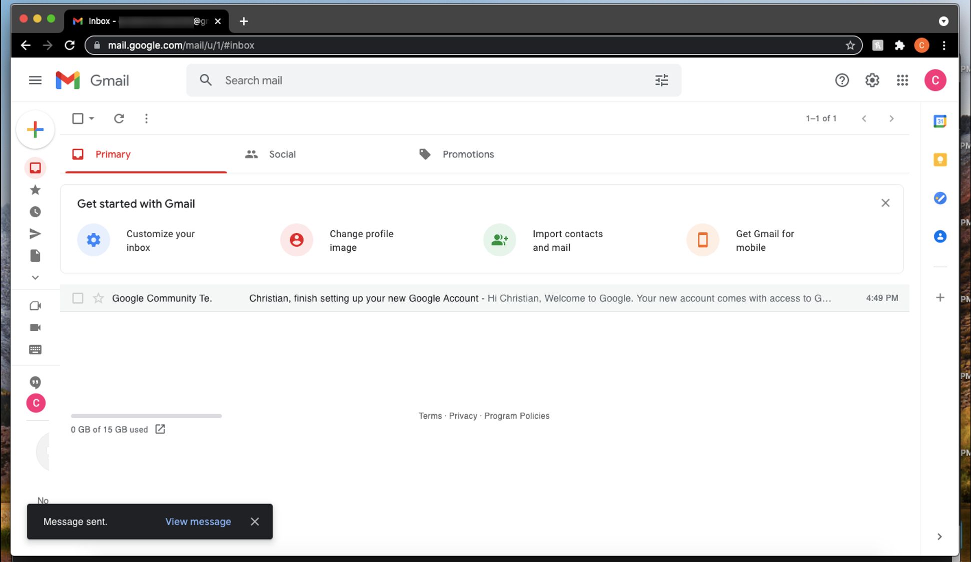
Task: Open Starred mail in sidebar
Action: pyautogui.click(x=35, y=190)
